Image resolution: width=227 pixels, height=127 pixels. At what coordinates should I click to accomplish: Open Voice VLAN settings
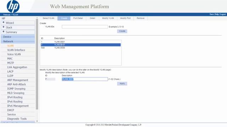coord(14,54)
